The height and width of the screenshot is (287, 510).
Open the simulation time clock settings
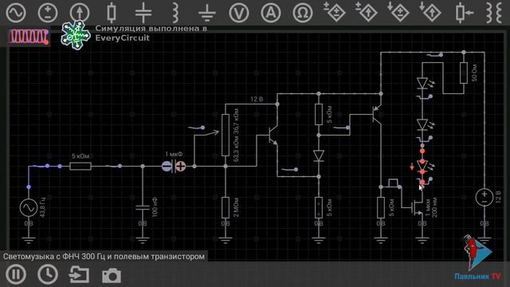point(48,274)
